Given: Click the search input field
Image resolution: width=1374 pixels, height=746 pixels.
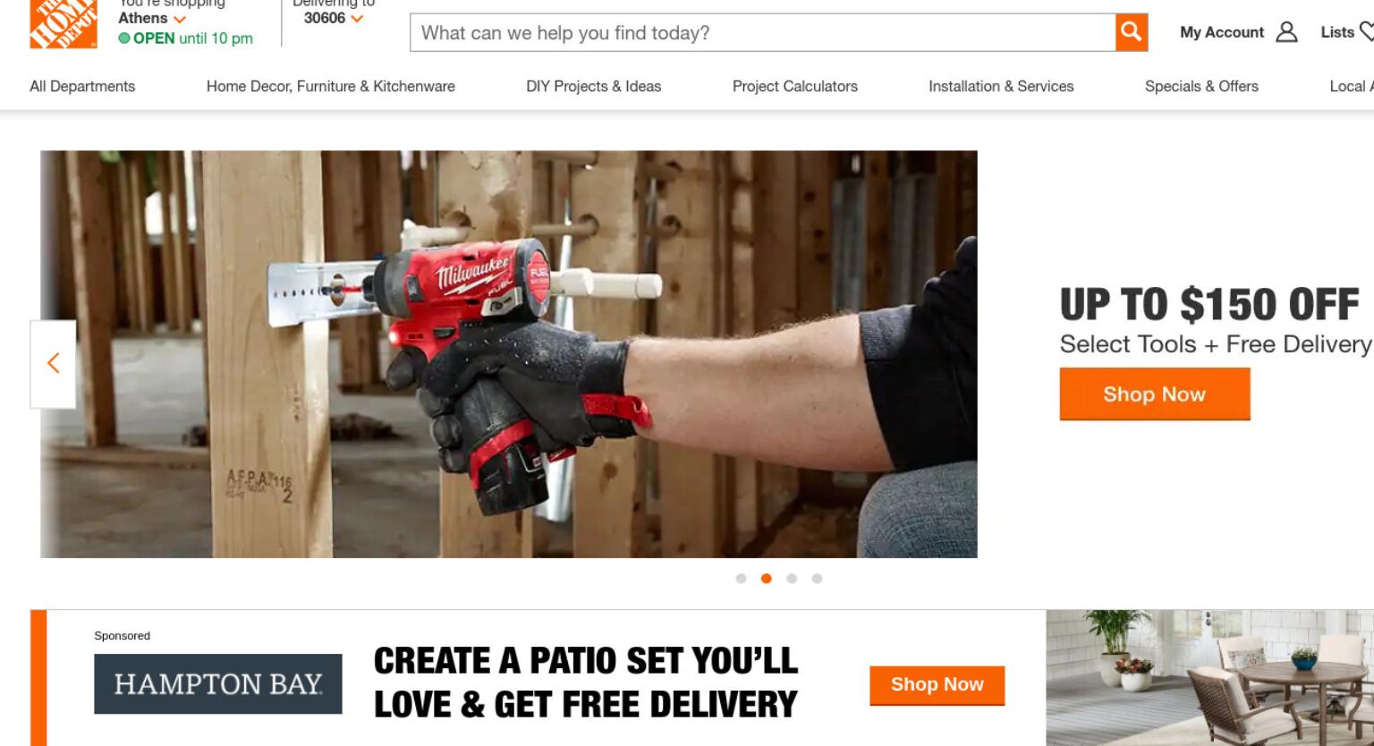Looking at the screenshot, I should [x=763, y=33].
